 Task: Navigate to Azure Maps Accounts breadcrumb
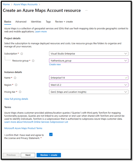[x=26, y=4]
